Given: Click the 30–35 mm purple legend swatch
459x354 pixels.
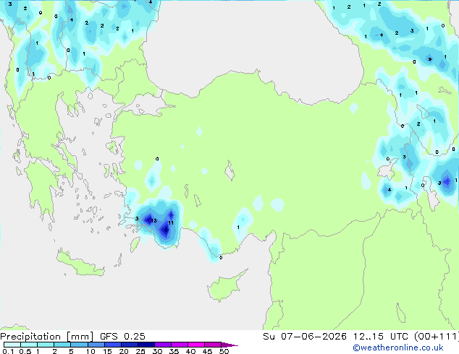Looking at the screenshot, I should pyautogui.click(x=163, y=345).
